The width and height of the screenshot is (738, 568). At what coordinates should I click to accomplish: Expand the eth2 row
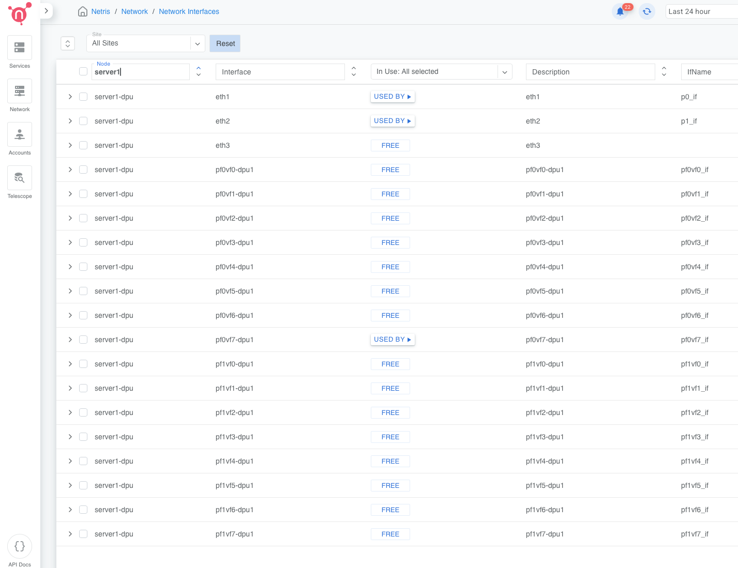(x=70, y=121)
